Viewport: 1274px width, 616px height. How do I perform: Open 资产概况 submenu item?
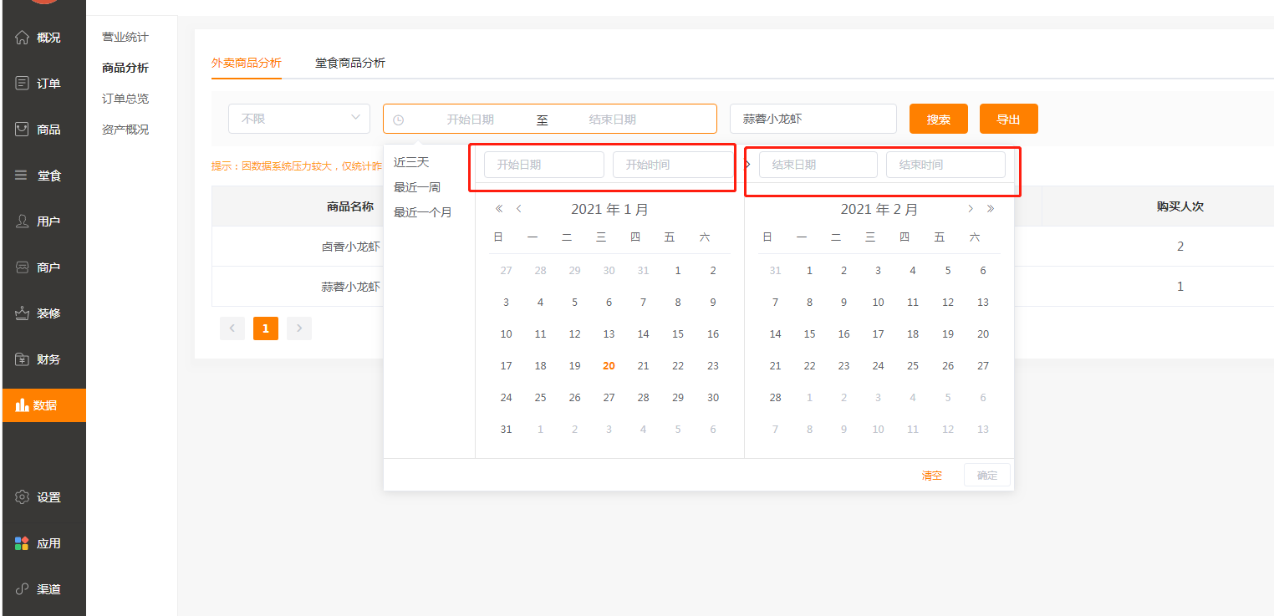125,130
